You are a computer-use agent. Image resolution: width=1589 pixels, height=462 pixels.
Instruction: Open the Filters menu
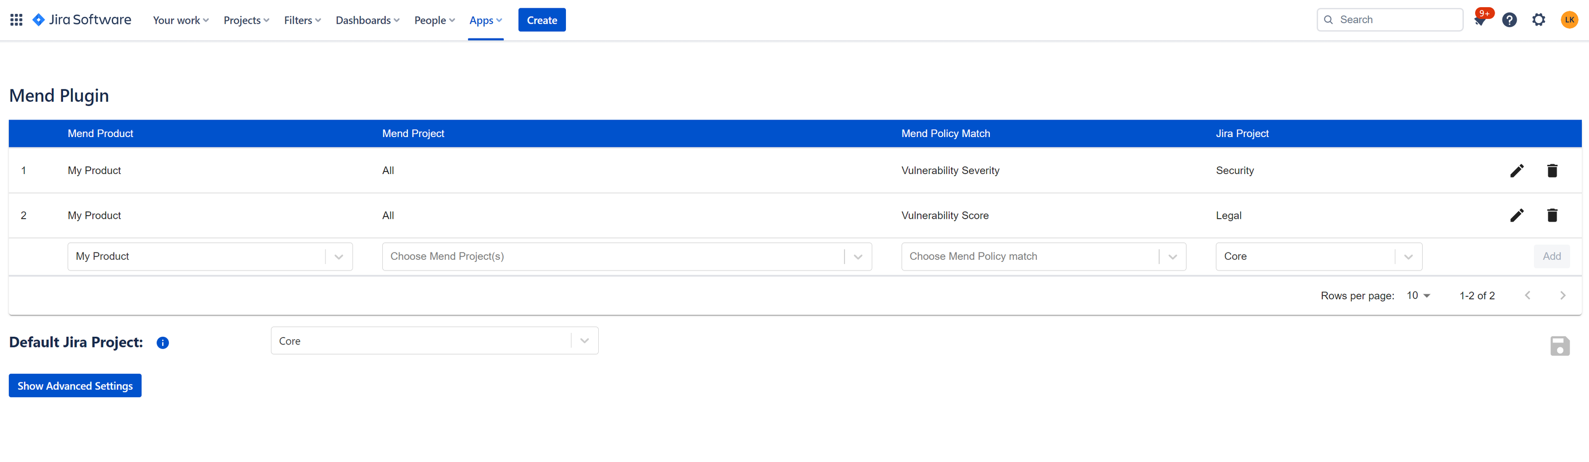(302, 21)
